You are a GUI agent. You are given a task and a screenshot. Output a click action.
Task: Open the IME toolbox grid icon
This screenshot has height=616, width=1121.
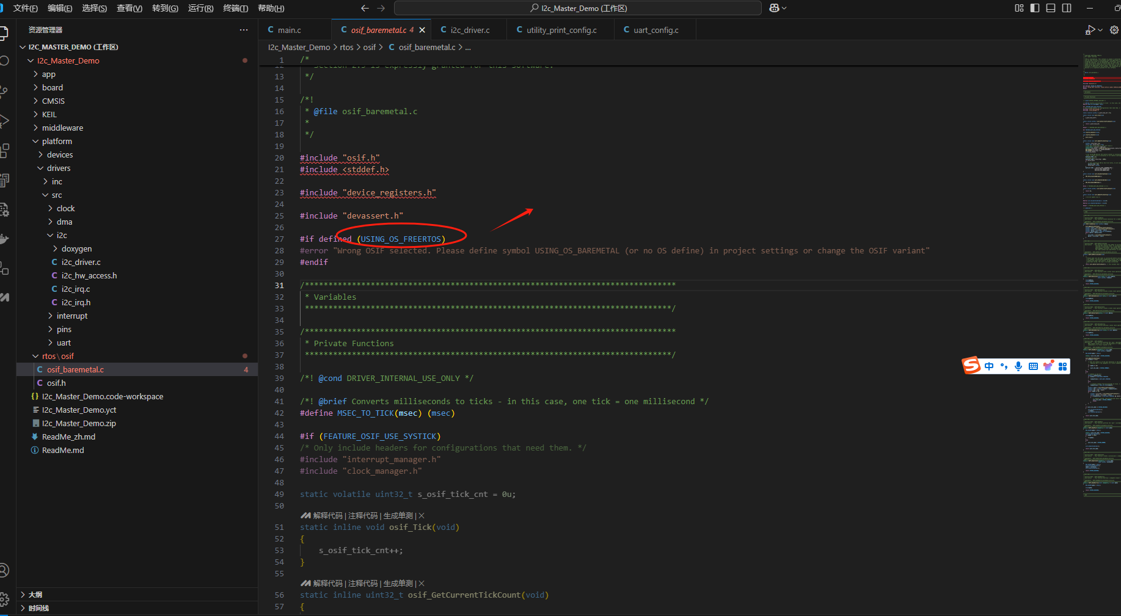coord(1063,366)
